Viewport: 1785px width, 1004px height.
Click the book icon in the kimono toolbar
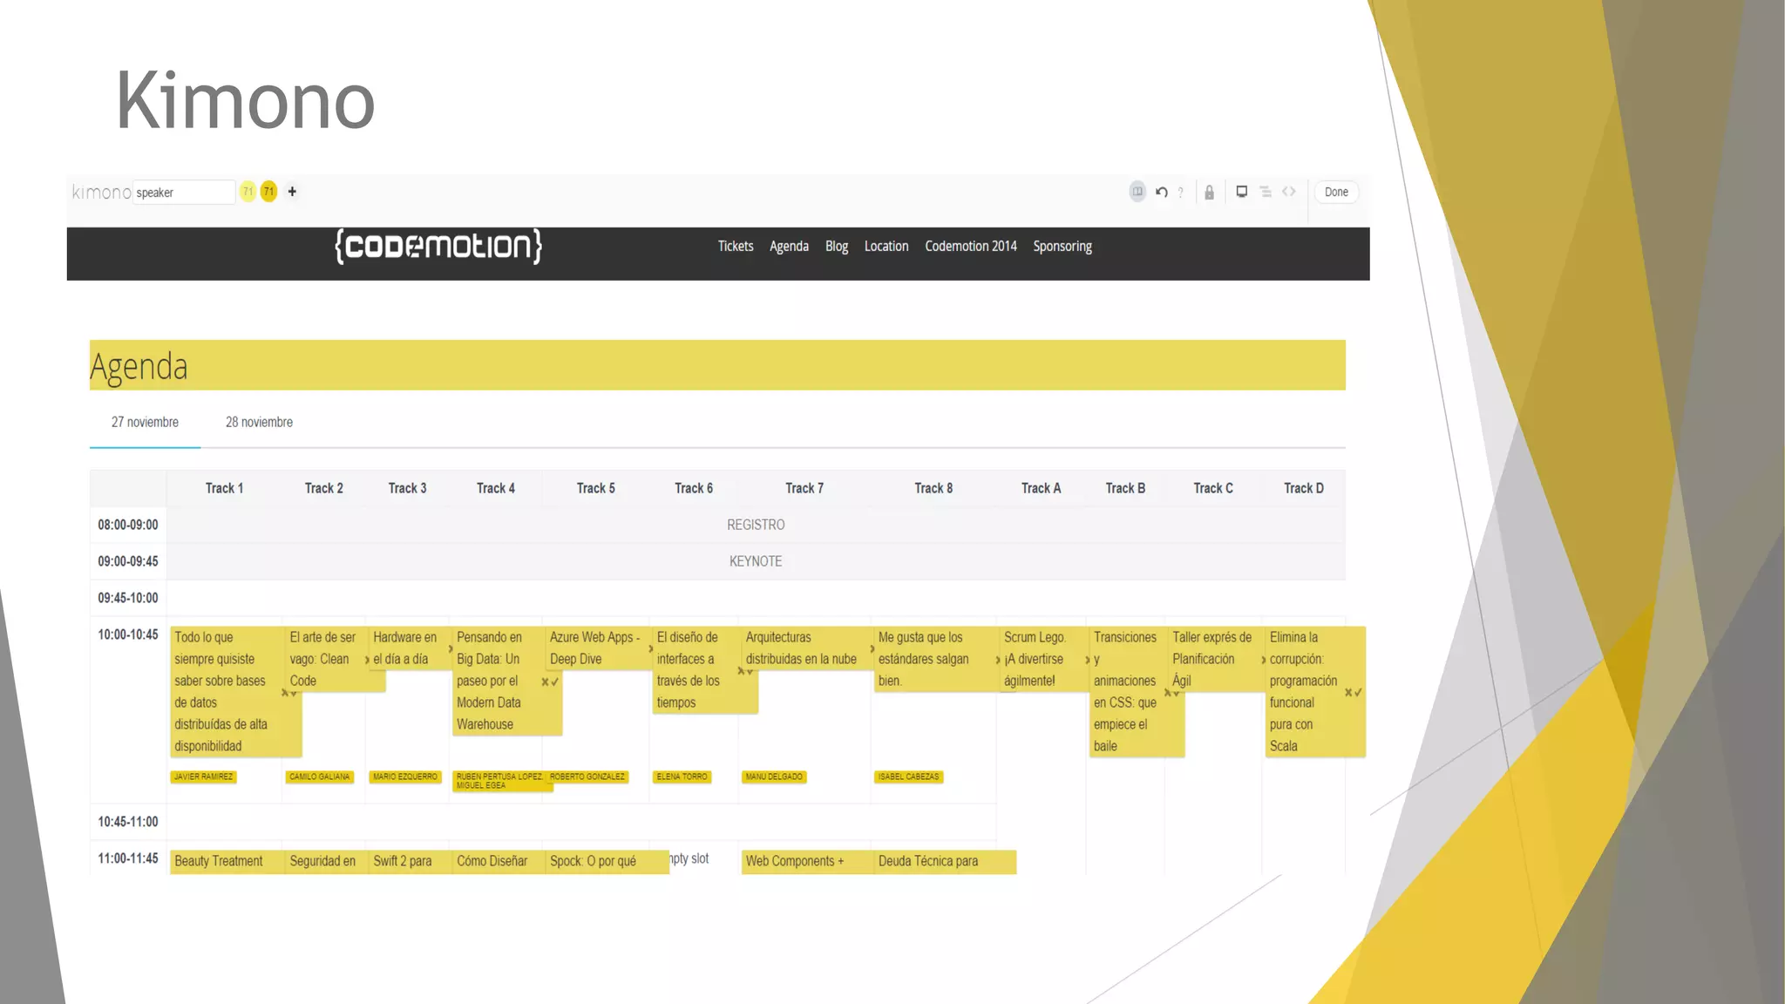tap(1137, 192)
